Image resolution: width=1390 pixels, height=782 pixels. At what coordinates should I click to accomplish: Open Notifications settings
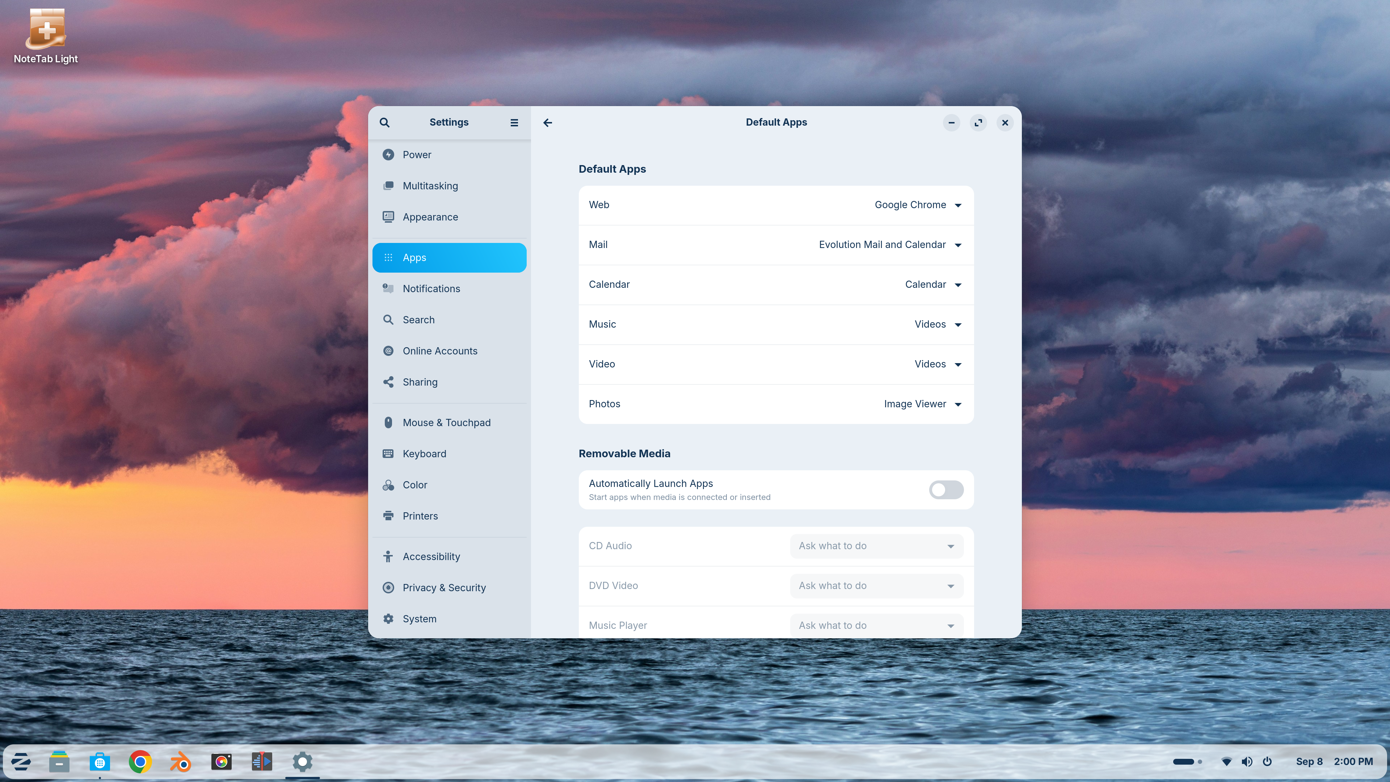449,289
